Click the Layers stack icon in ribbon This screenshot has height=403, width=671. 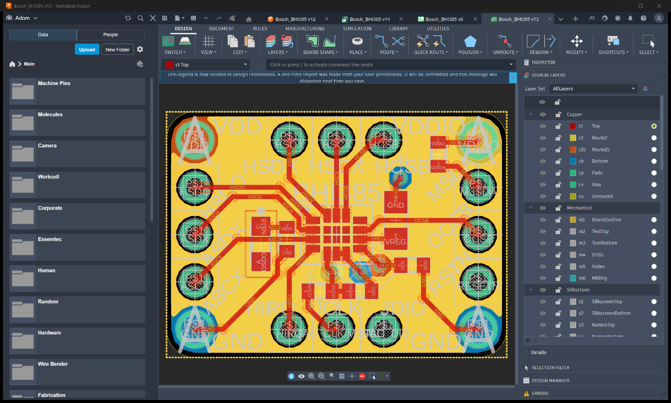coord(278,42)
